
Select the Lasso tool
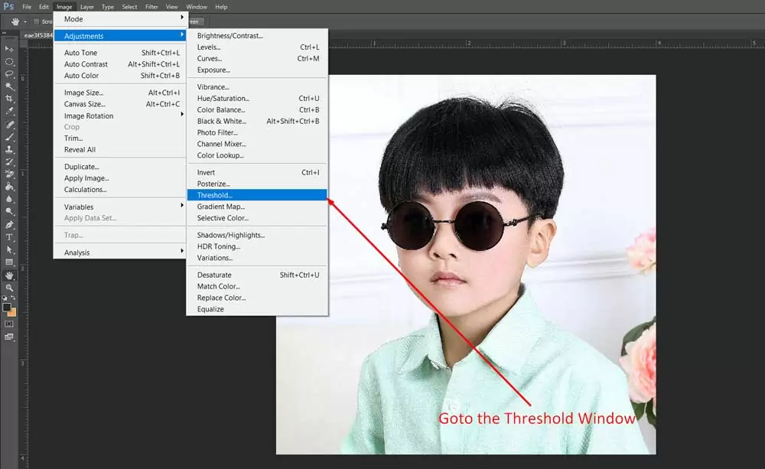pos(9,73)
